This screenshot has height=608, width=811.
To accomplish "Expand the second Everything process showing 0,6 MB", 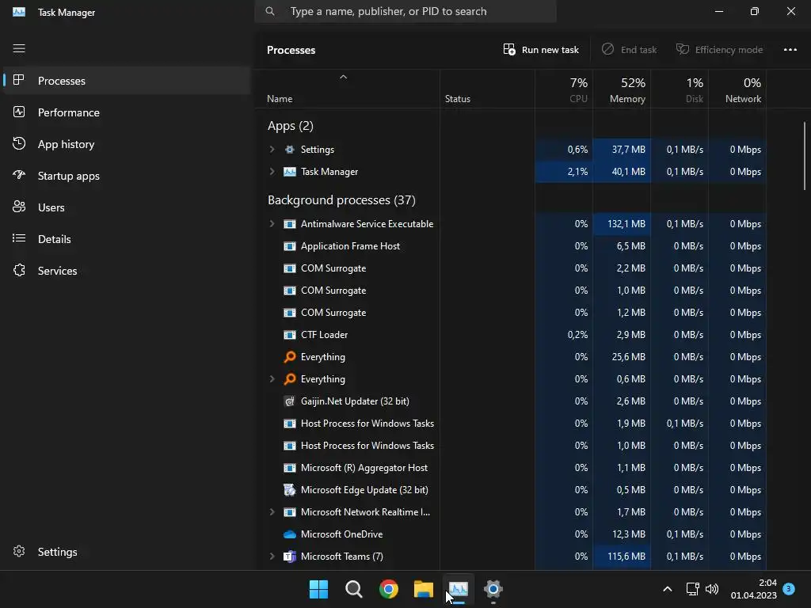I will (272, 379).
